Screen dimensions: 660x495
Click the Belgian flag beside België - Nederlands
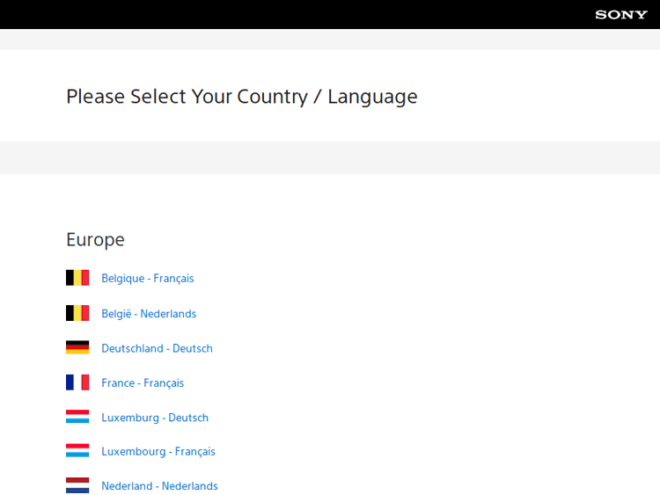point(77,313)
